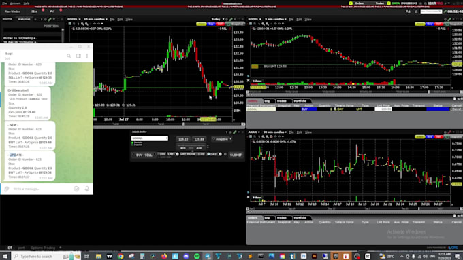Image resolution: width=463 pixels, height=260 pixels.
Task: Click the chain link icon in Watchlist panel
Action: click(x=50, y=20)
